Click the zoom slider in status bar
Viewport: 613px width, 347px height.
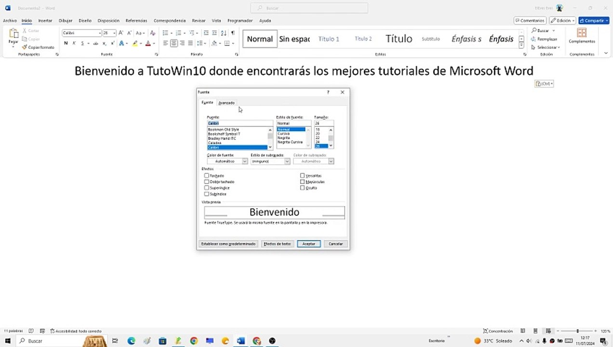point(577,331)
